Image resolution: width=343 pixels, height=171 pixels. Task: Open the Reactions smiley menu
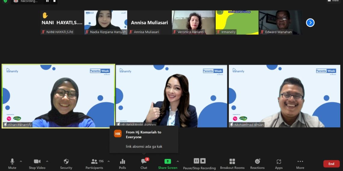pos(258,164)
